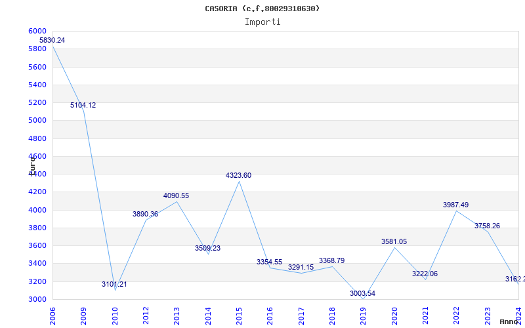Viewport: 525px width, 328px height.
Task: Click the 2022 x-axis year label
Action: [x=456, y=316]
